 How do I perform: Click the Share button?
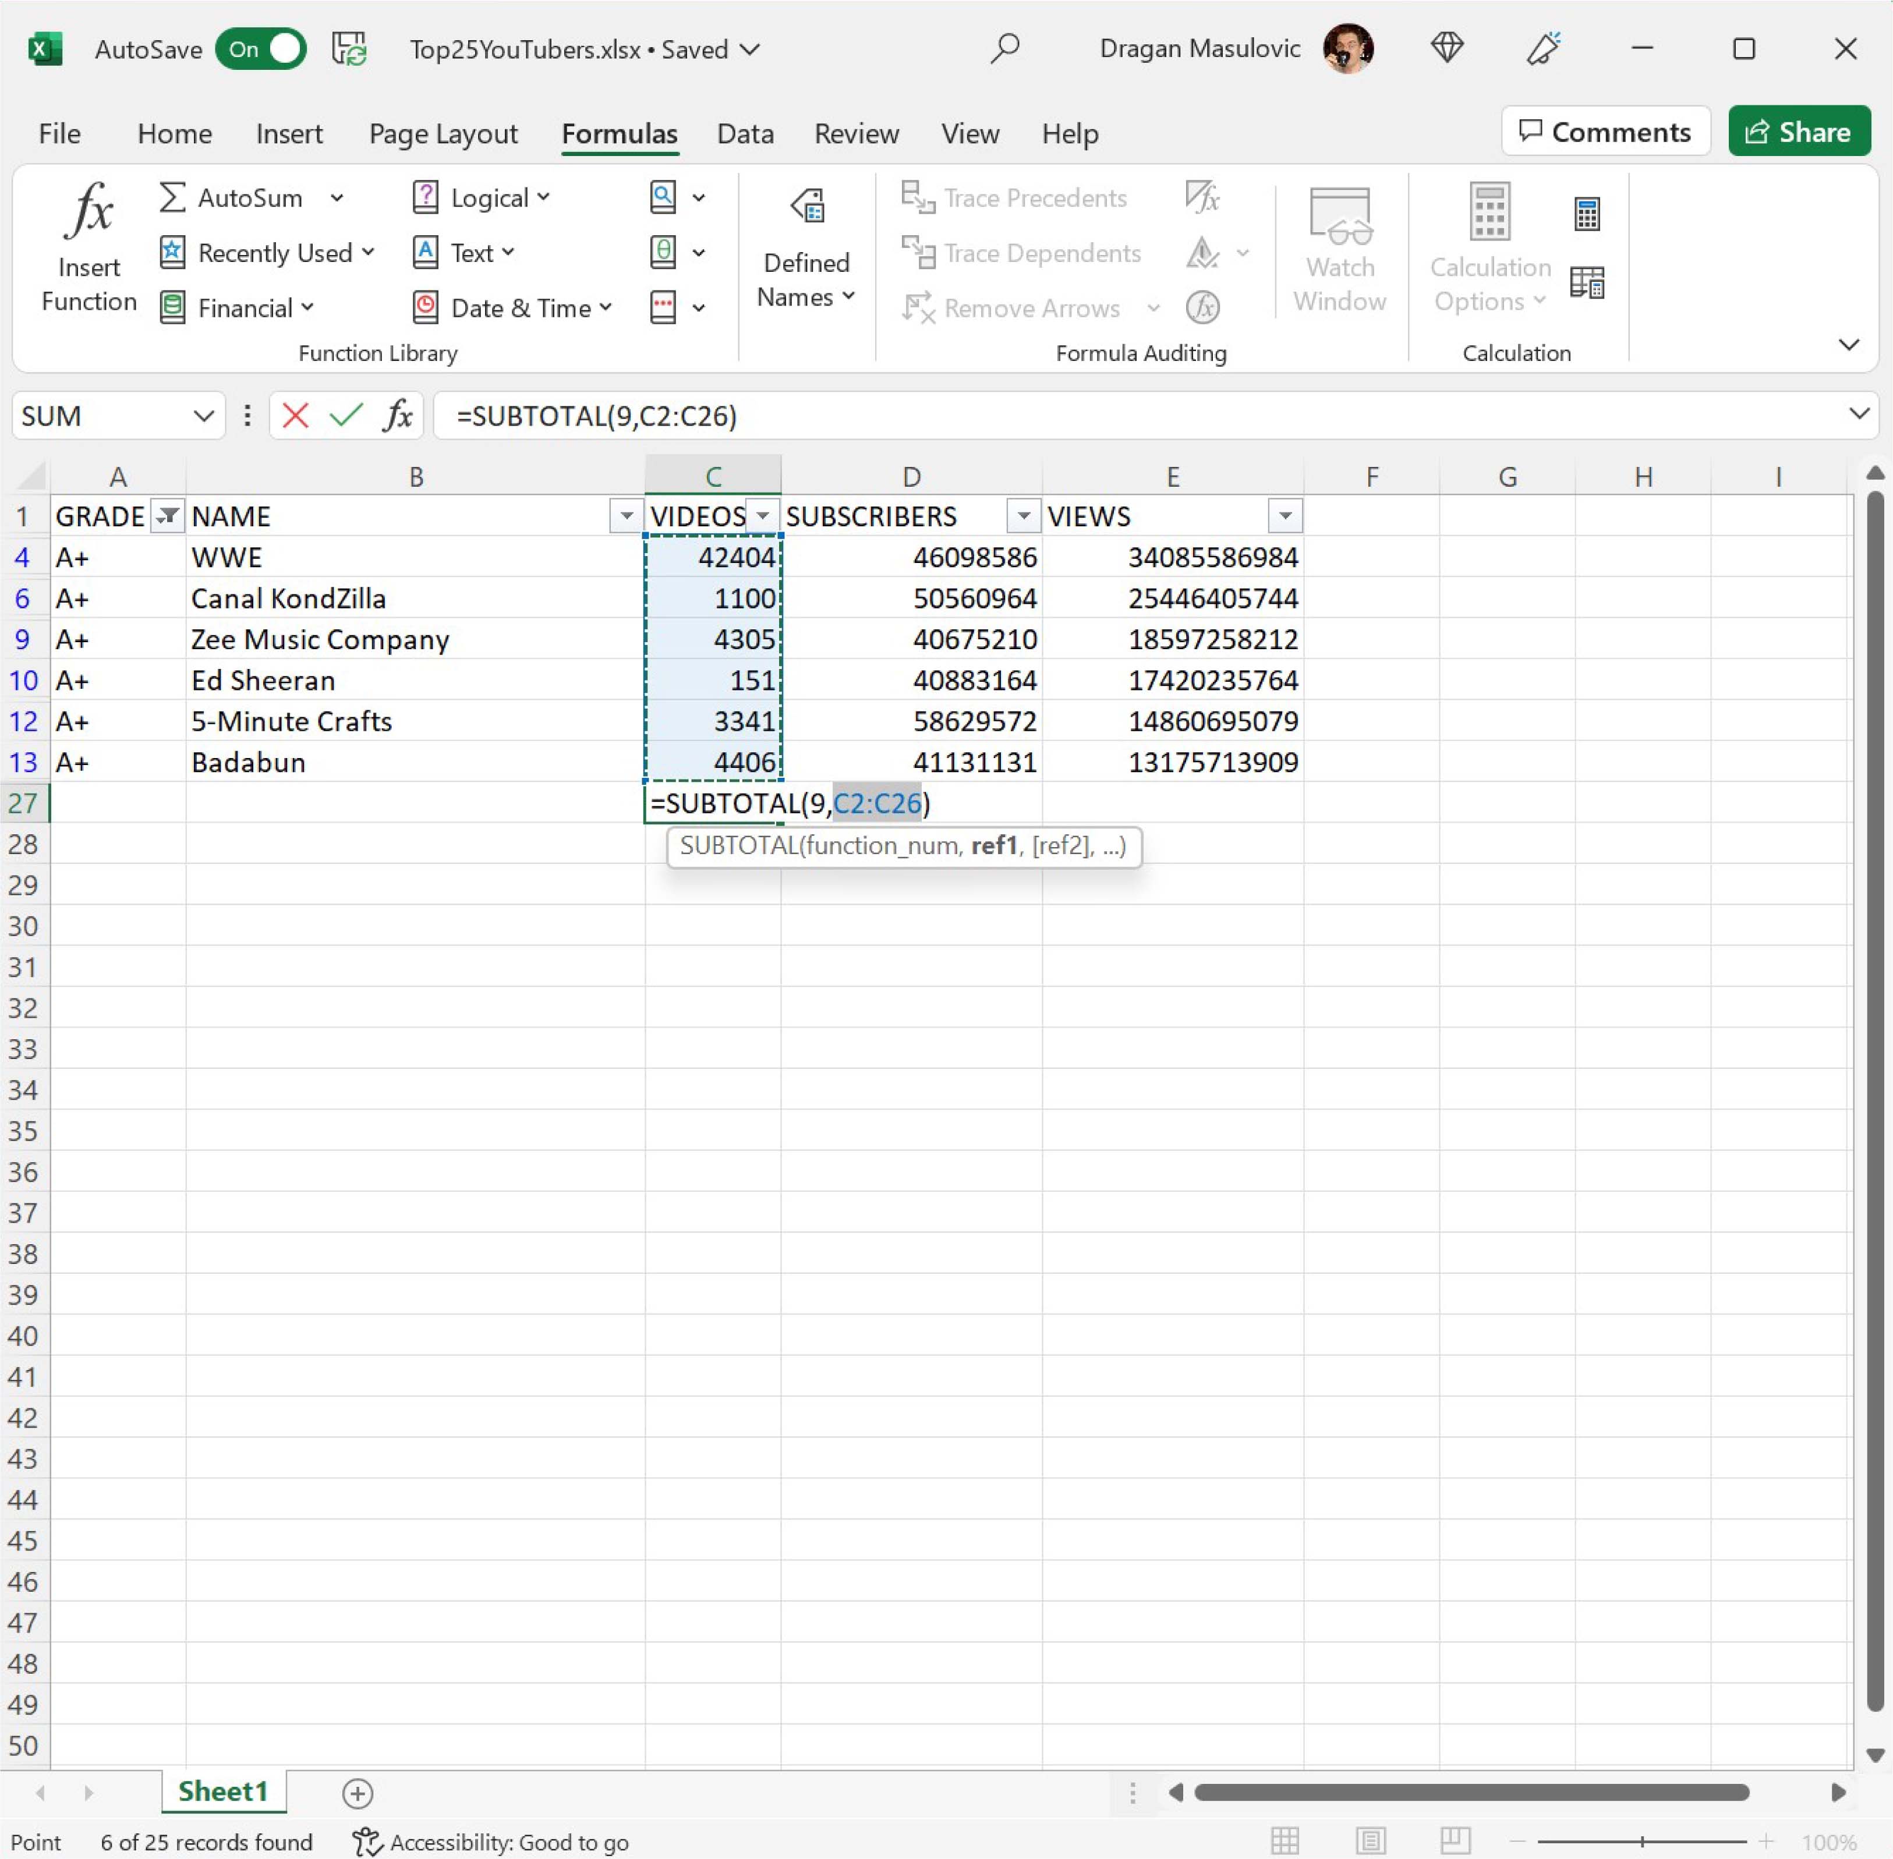pos(1798,132)
